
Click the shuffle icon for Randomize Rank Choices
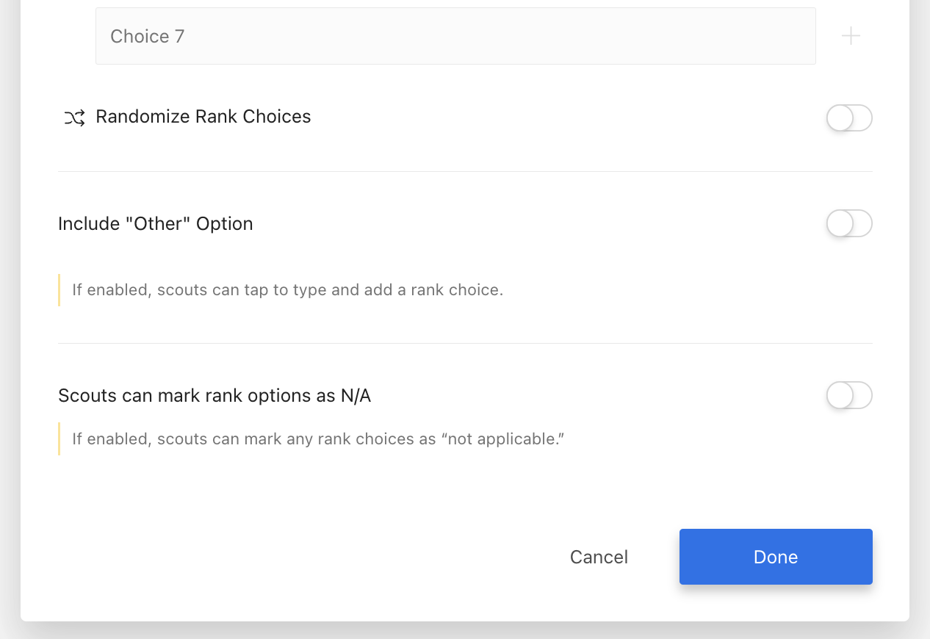click(74, 118)
